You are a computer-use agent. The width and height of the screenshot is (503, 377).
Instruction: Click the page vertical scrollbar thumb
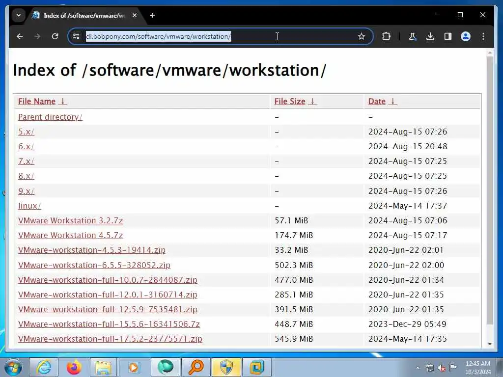(x=490, y=191)
